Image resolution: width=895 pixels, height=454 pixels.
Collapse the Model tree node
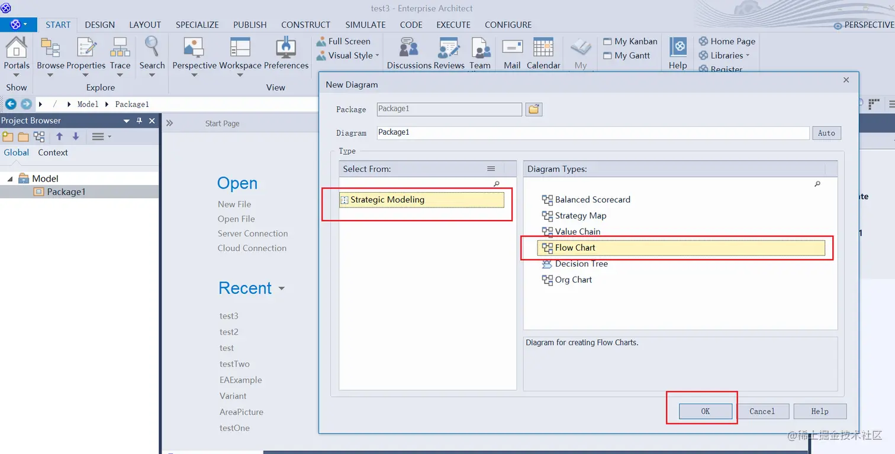coord(9,179)
